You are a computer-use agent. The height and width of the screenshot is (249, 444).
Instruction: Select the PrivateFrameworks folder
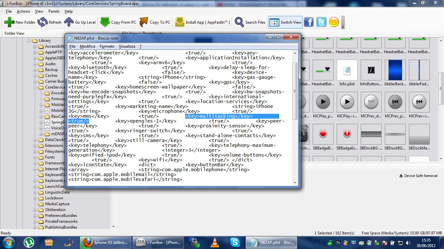pyautogui.click(x=61, y=221)
